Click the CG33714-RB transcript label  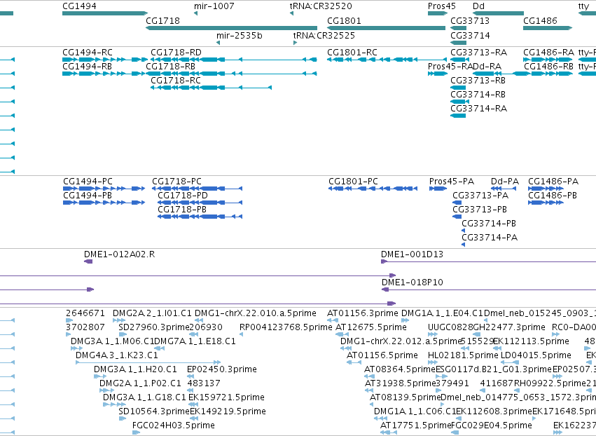478,95
